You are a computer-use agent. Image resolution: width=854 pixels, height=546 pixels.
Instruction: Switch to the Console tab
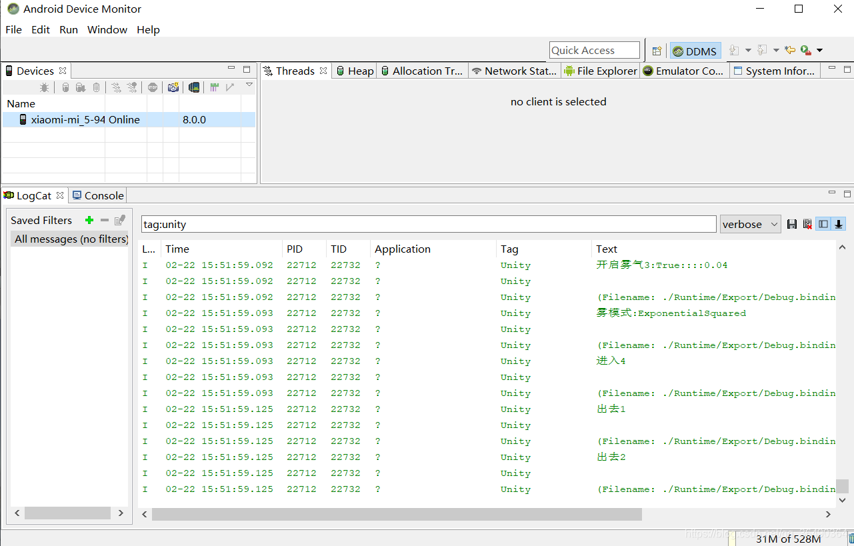[x=98, y=195]
